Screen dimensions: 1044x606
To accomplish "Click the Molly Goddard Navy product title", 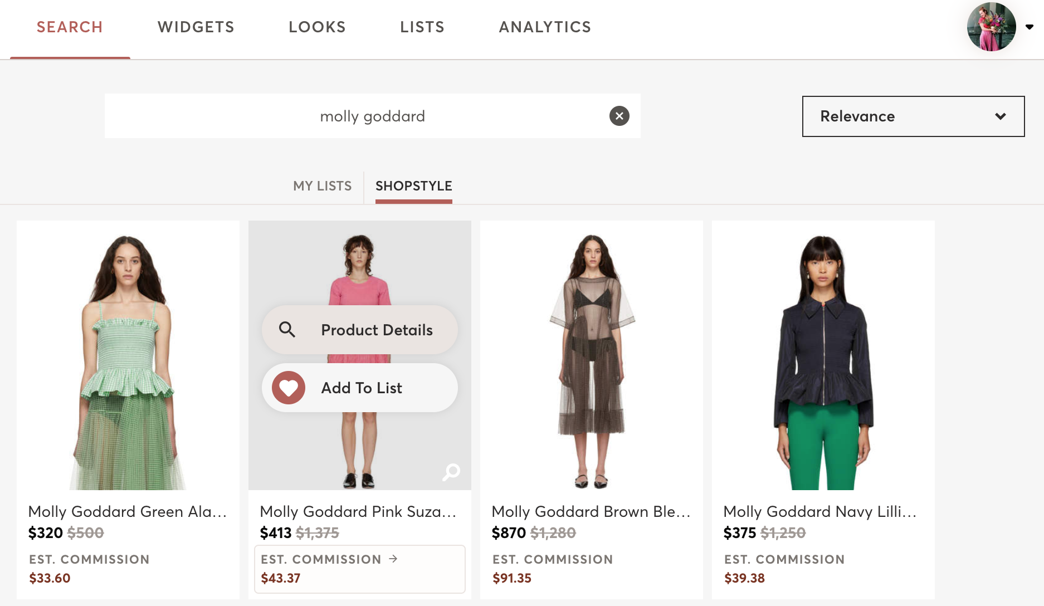I will [x=819, y=511].
